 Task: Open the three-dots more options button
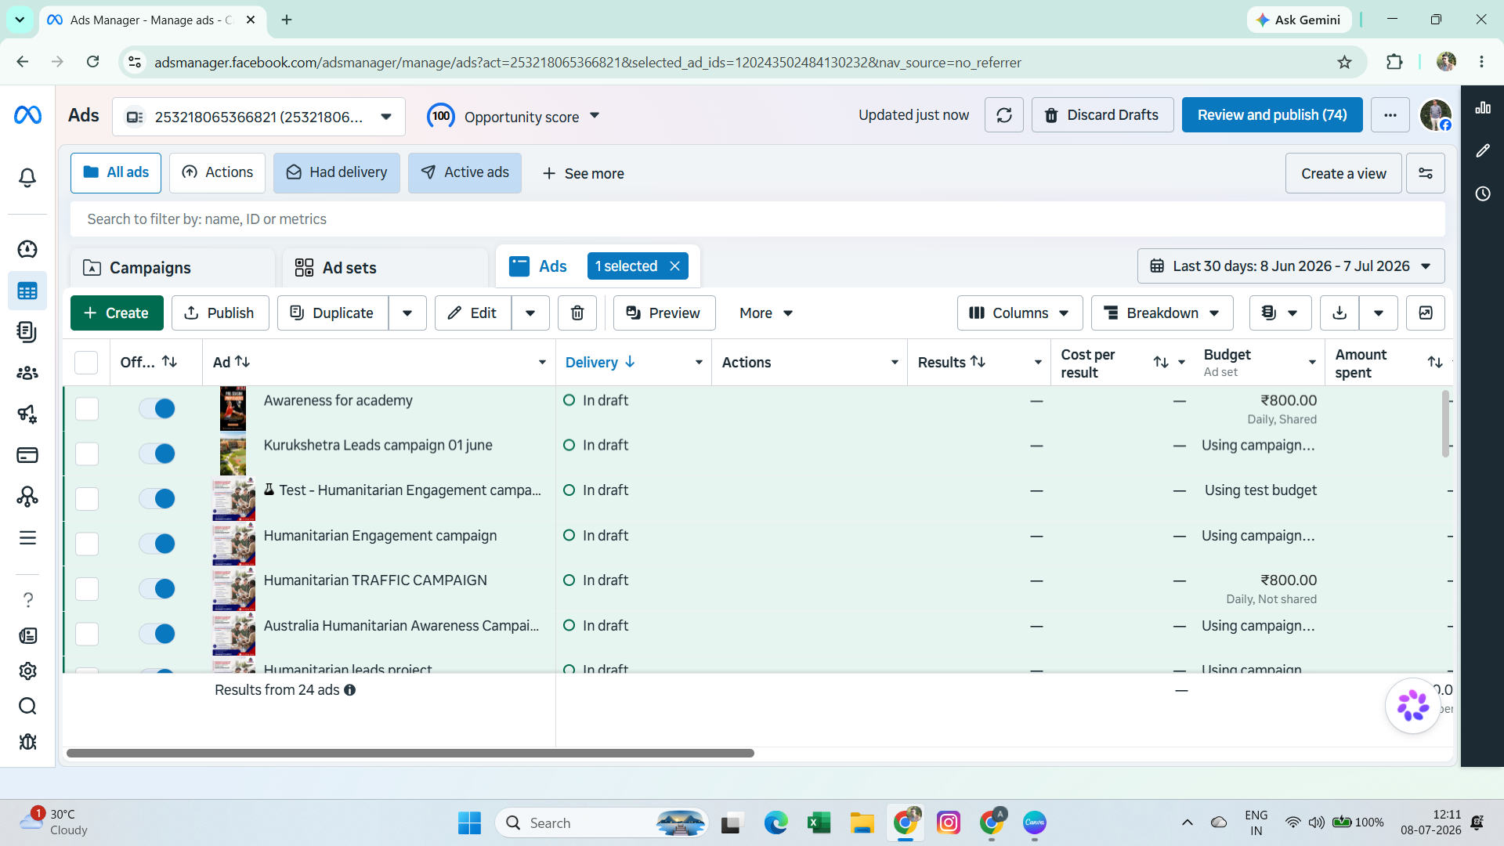click(1390, 115)
